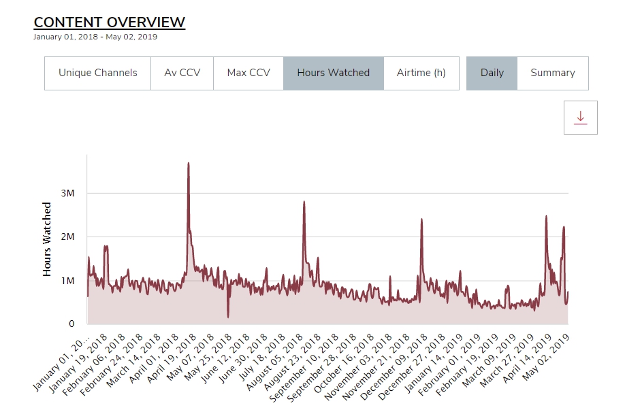Click the May 02, 2019 axis label
The width and height of the screenshot is (625, 414).
tap(547, 356)
